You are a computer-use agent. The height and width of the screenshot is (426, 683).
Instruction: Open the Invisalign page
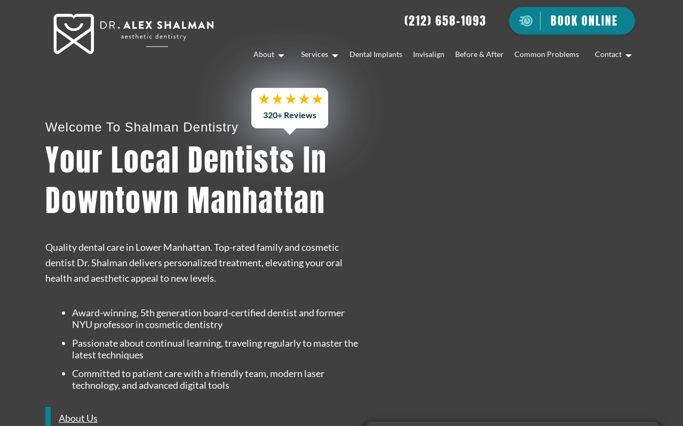coord(428,54)
